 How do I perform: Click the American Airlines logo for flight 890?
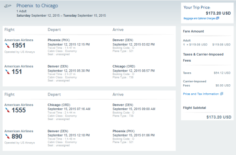tap(7, 137)
